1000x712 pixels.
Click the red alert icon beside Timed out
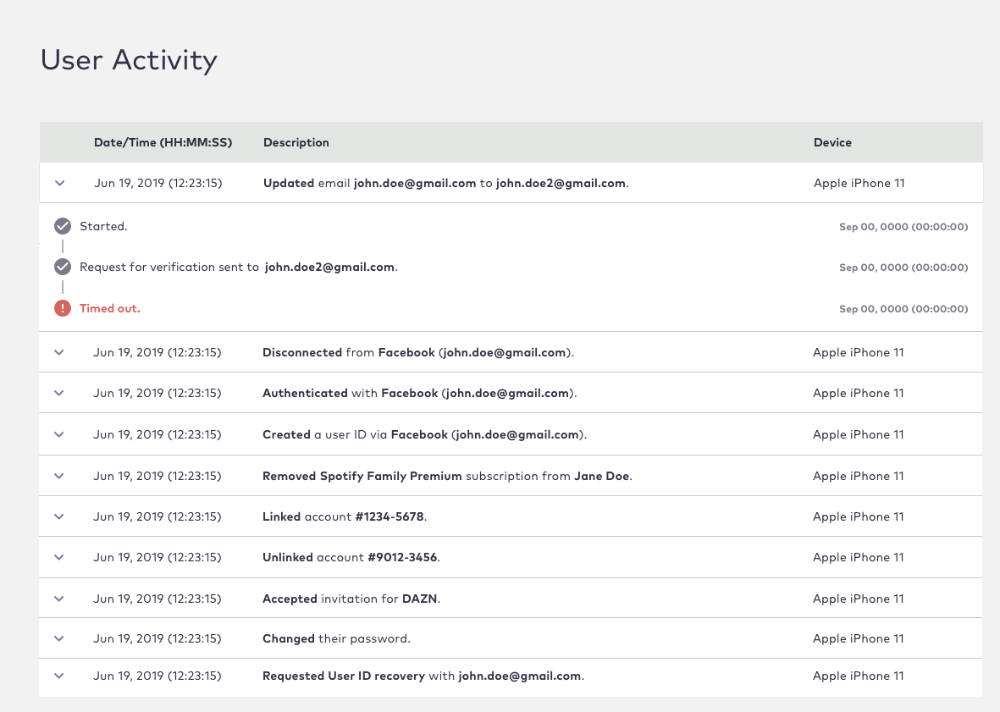pyautogui.click(x=63, y=308)
